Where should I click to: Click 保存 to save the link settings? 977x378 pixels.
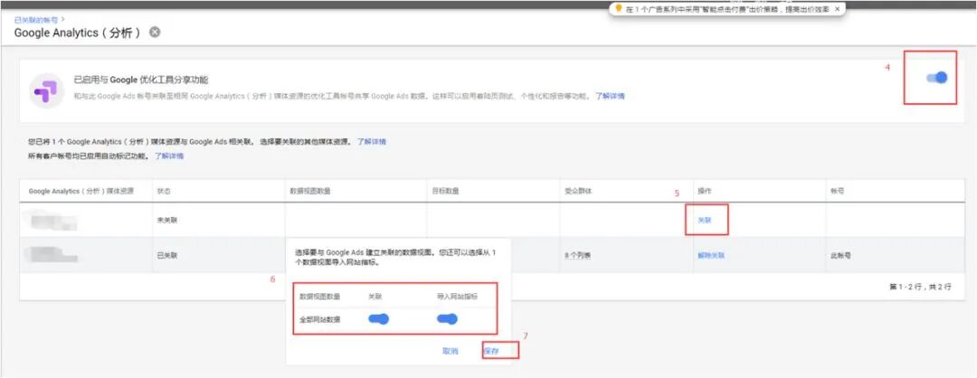[491, 351]
